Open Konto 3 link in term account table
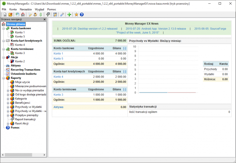The height and width of the screenshot is (163, 236). tap(59, 95)
